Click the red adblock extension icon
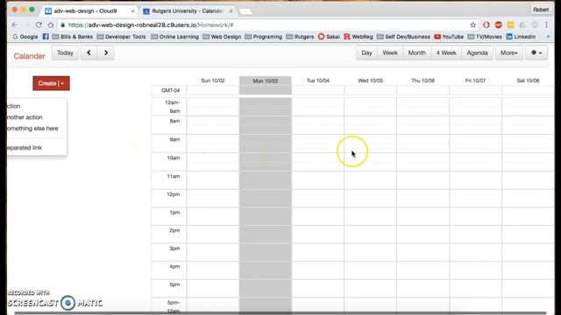The image size is (561, 315). tap(499, 25)
